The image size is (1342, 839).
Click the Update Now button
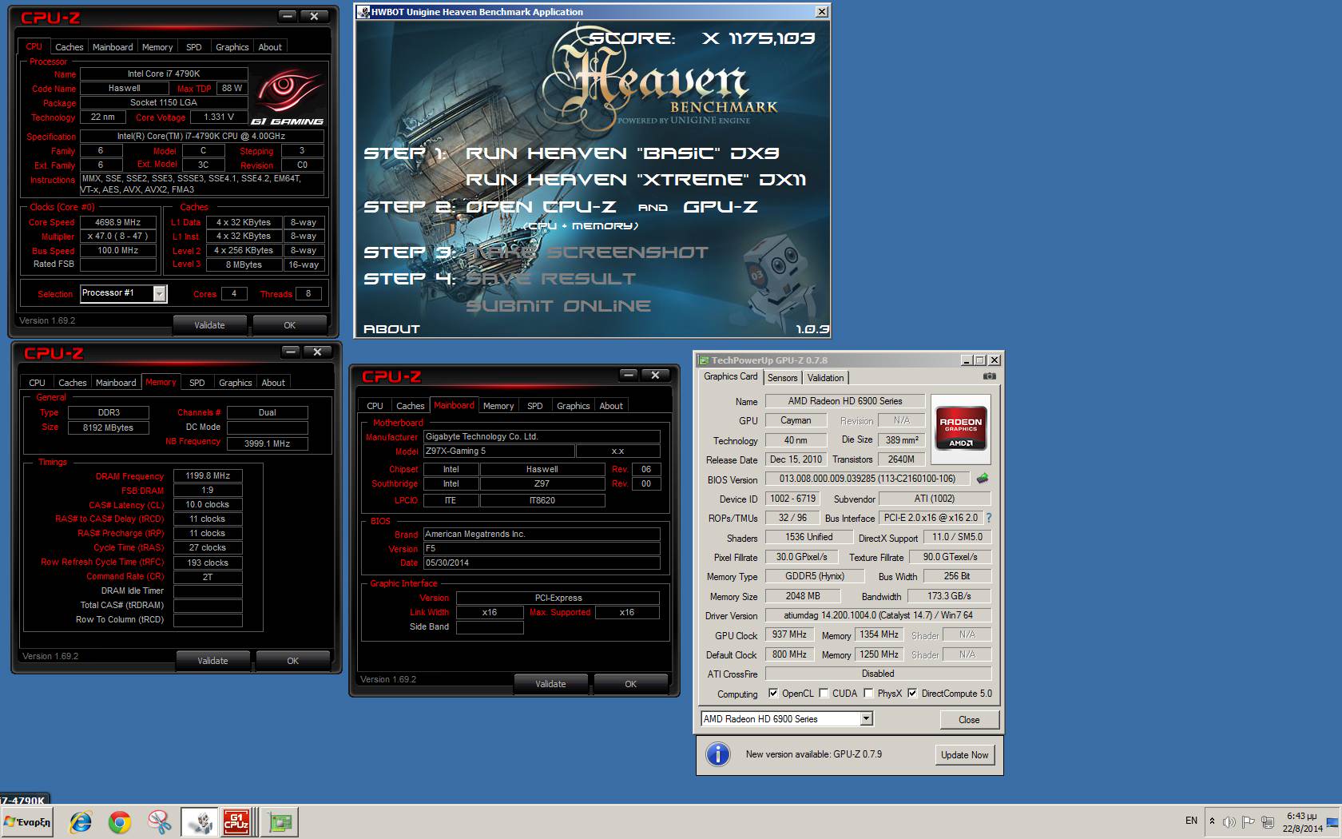[x=964, y=755]
